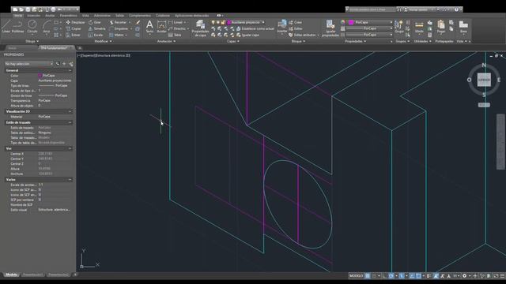Switch to the Modelo layout tab
The width and height of the screenshot is (506, 284).
pyautogui.click(x=12, y=275)
